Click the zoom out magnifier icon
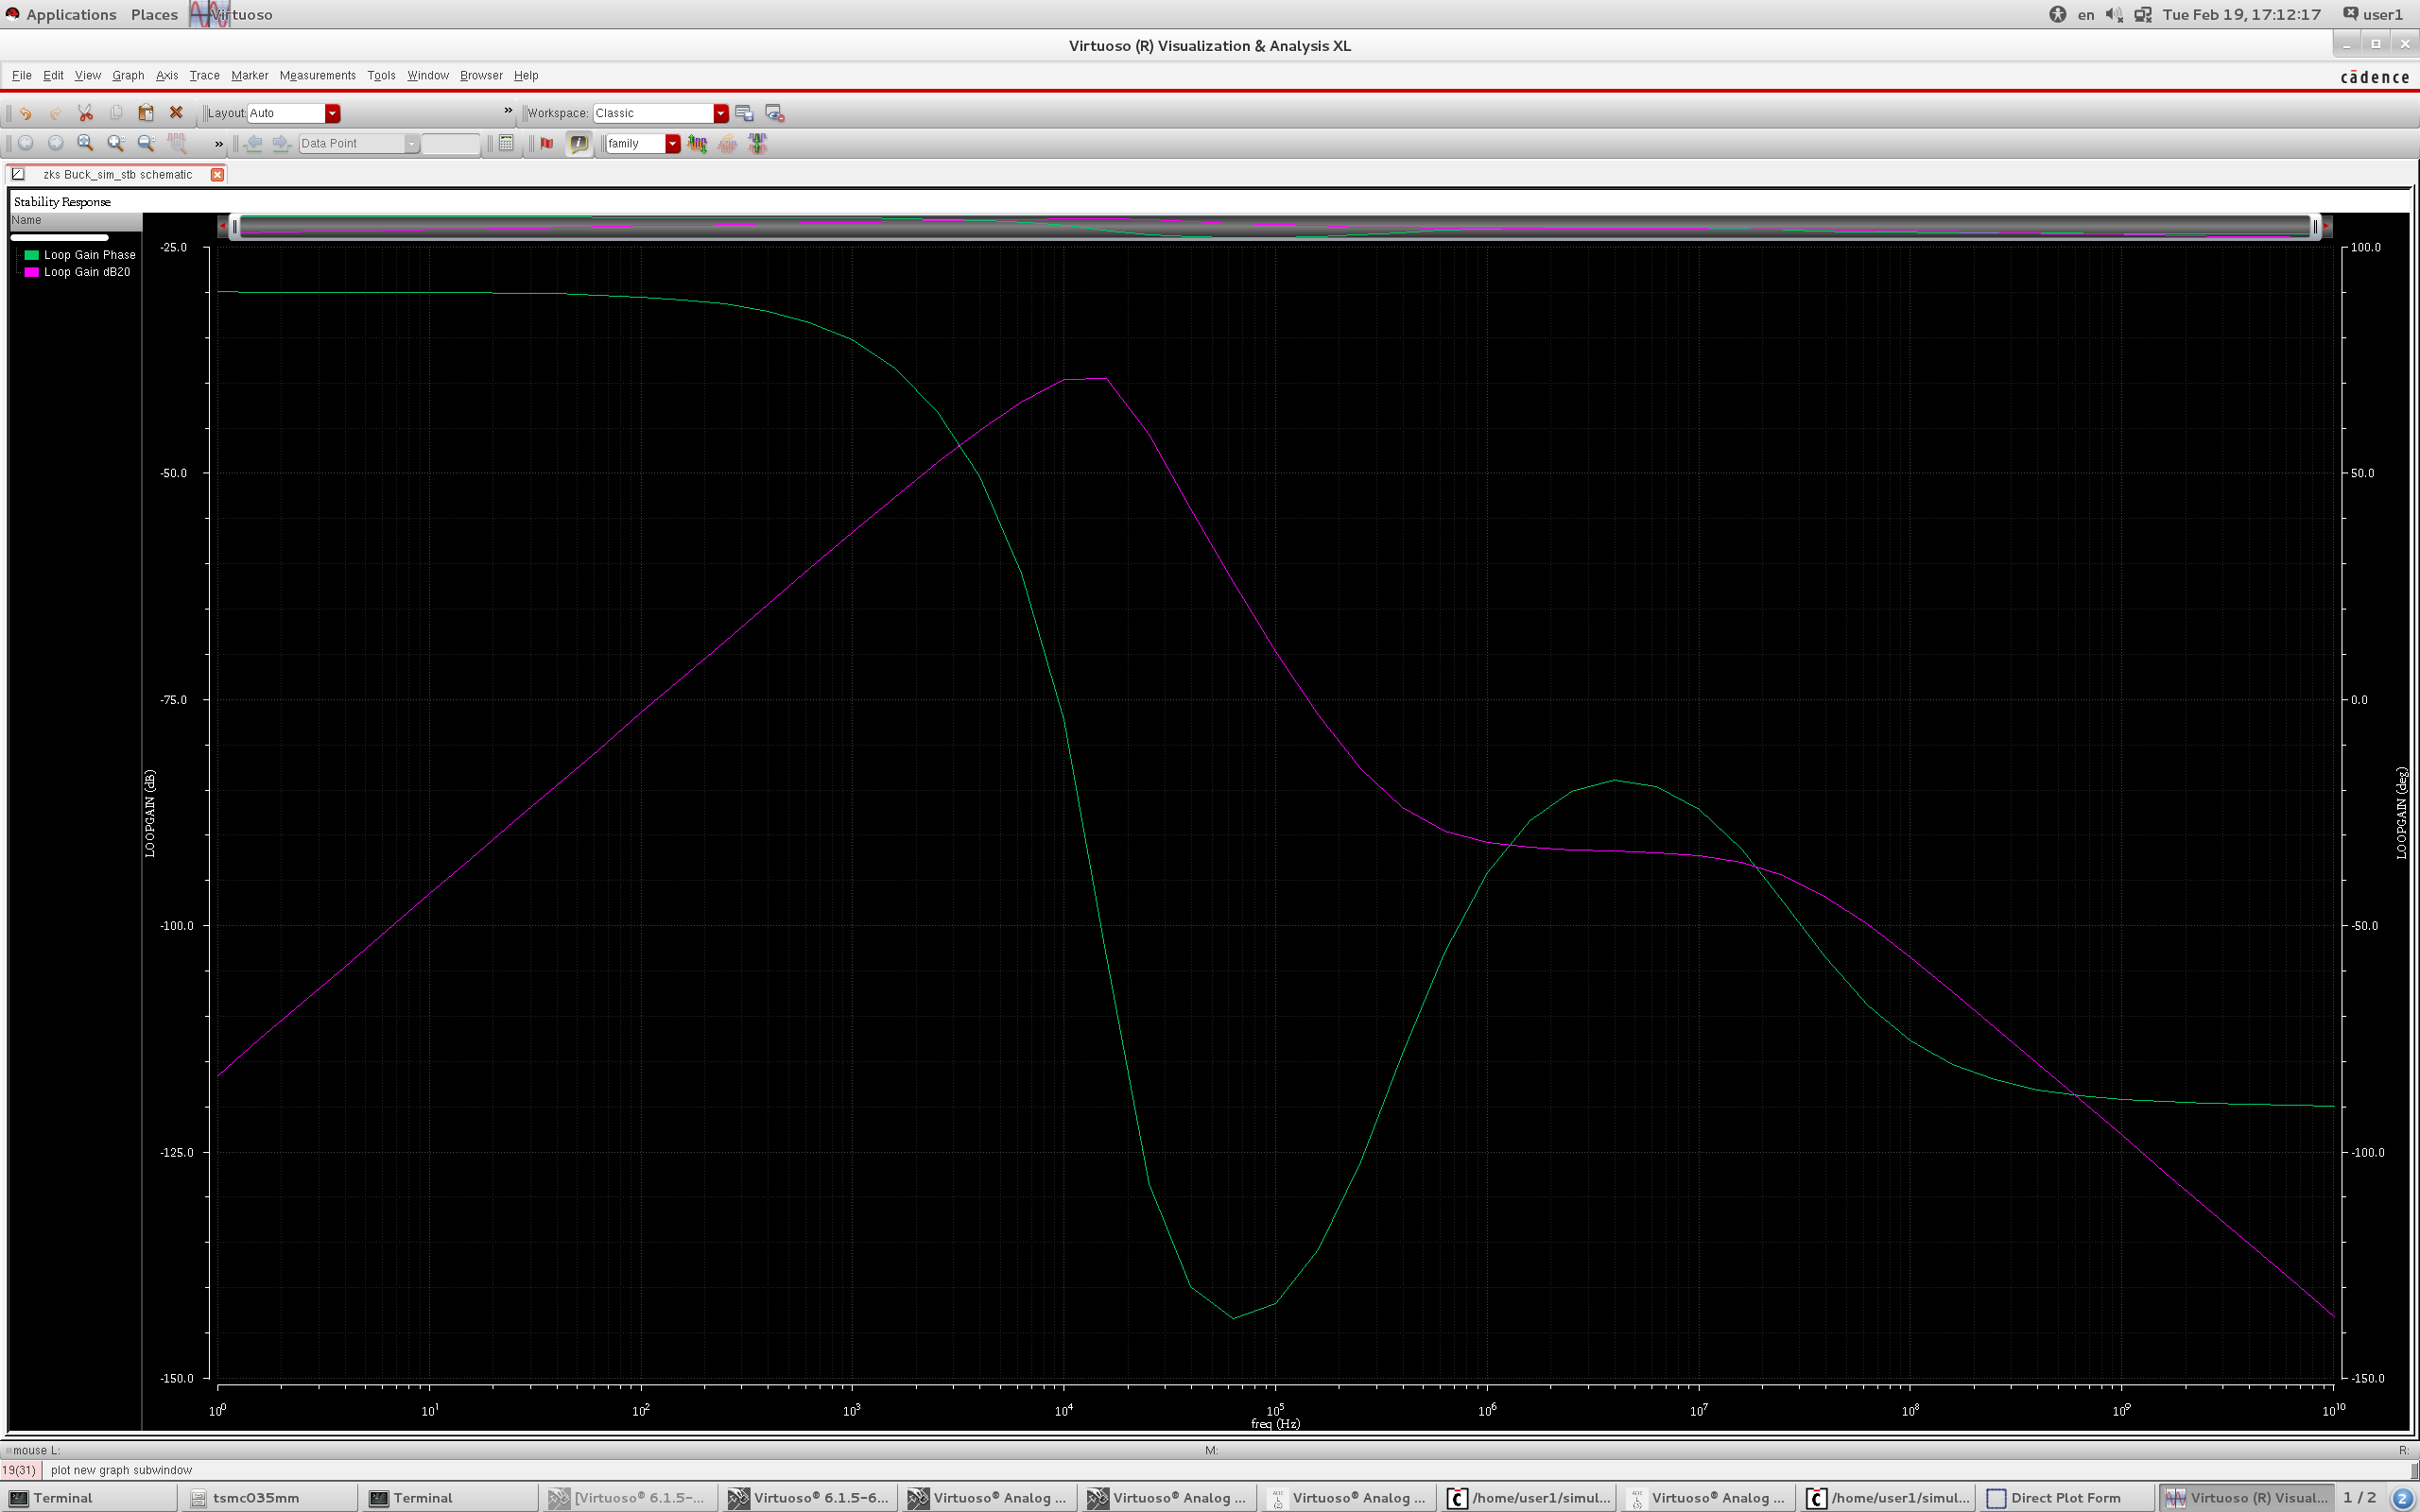 pyautogui.click(x=146, y=143)
